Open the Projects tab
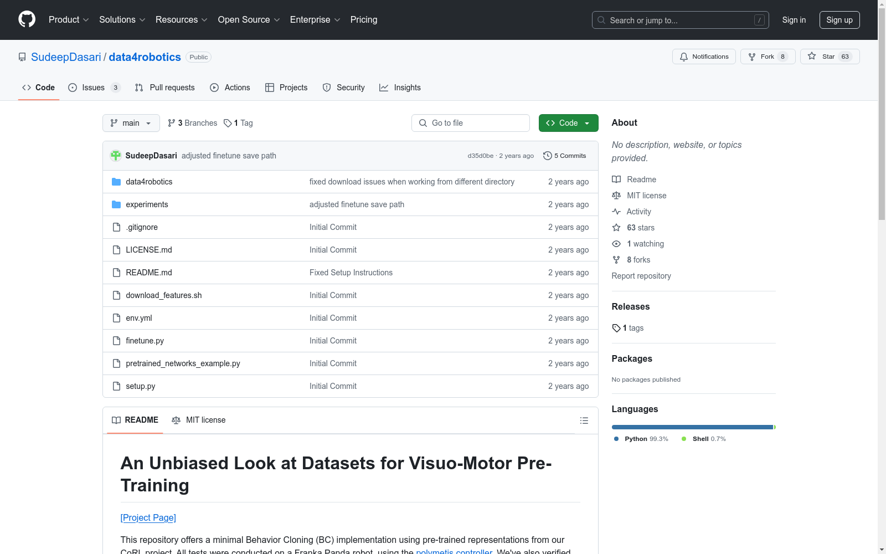Image resolution: width=886 pixels, height=554 pixels. pyautogui.click(x=286, y=88)
